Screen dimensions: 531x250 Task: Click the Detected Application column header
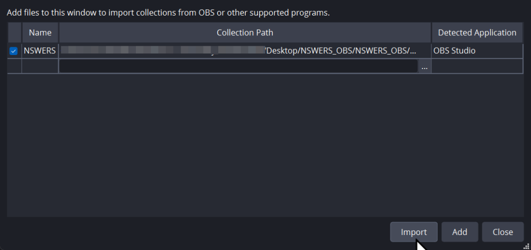point(477,33)
